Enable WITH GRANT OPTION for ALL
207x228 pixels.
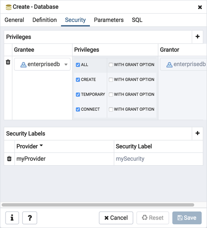(111, 65)
